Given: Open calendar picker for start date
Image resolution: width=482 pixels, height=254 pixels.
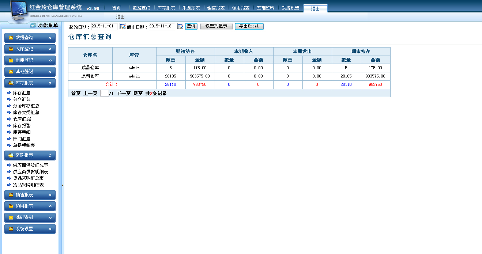Looking at the screenshot, I should [x=123, y=26].
